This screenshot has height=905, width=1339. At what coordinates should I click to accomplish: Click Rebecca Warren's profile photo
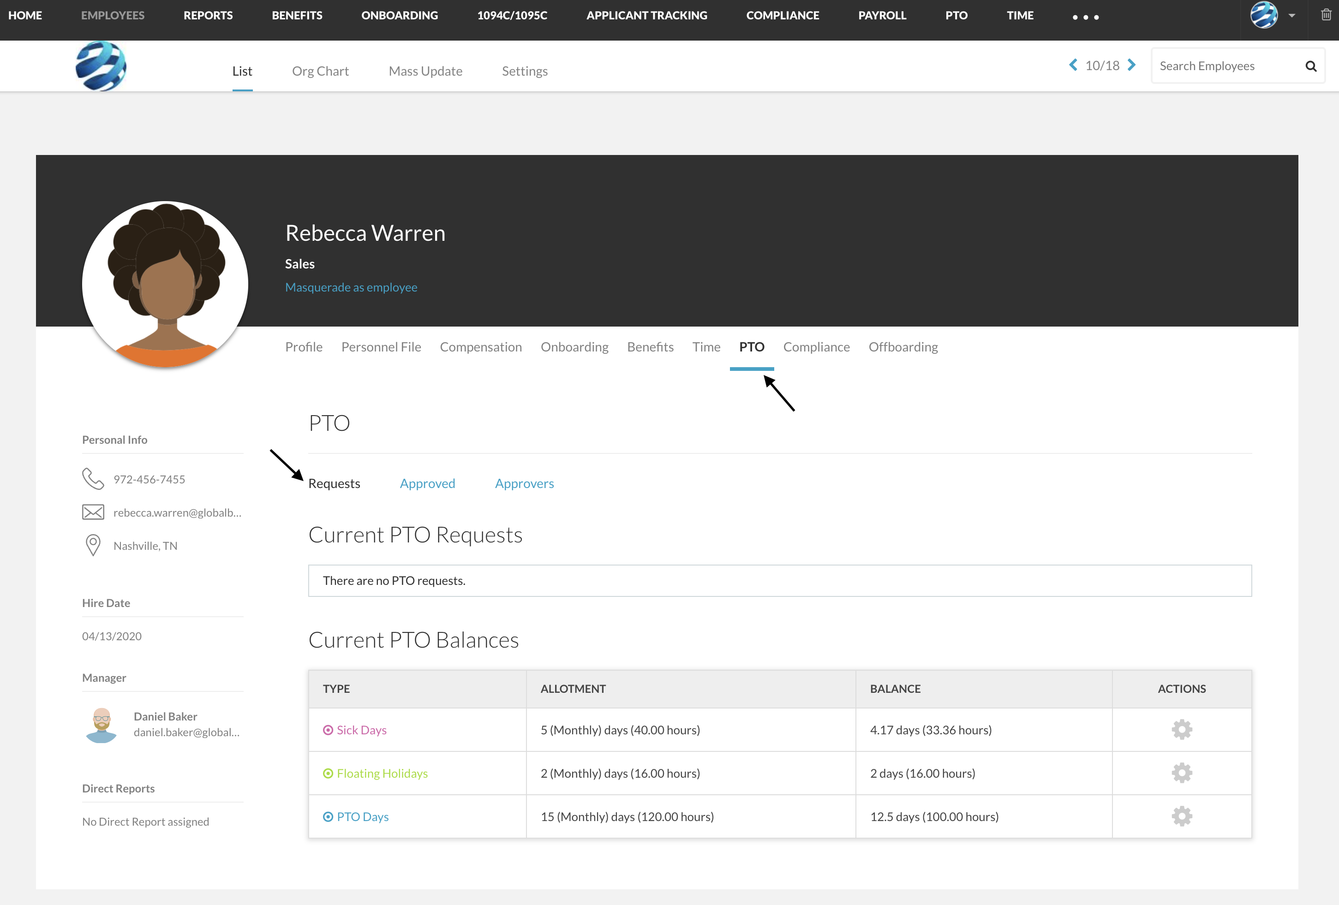point(165,284)
